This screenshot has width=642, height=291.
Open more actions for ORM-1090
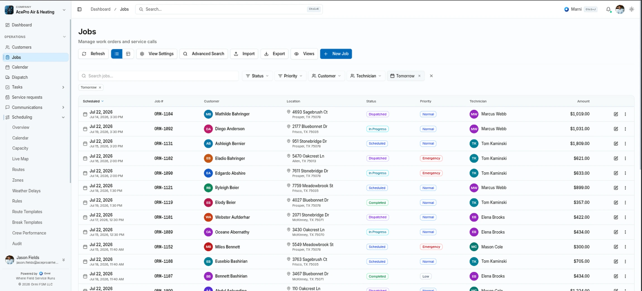point(625,173)
